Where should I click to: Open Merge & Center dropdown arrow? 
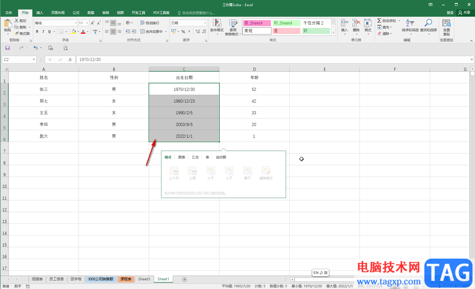(166, 31)
